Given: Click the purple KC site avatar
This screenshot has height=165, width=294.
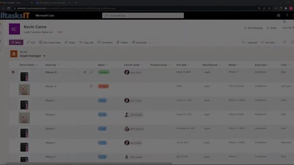Looking at the screenshot, I should coord(14,29).
